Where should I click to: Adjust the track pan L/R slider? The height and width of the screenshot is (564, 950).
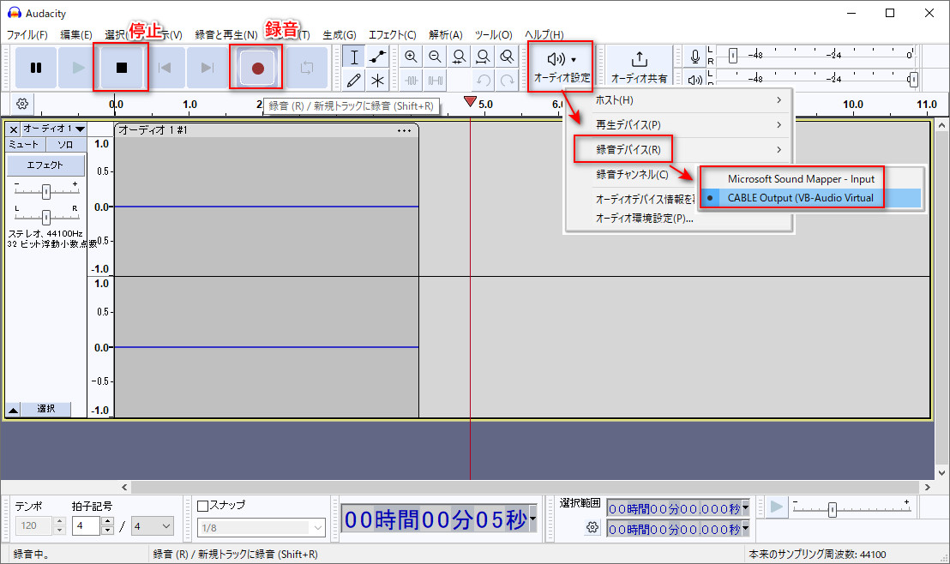coord(46,216)
